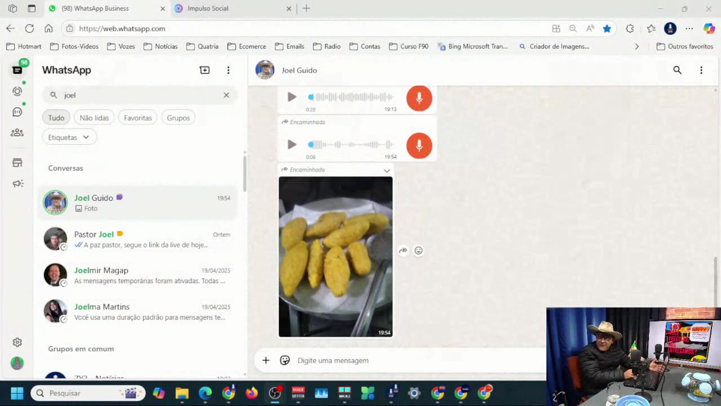Open the browser extensions icon
Screen dimensions: 721x406
630,28
